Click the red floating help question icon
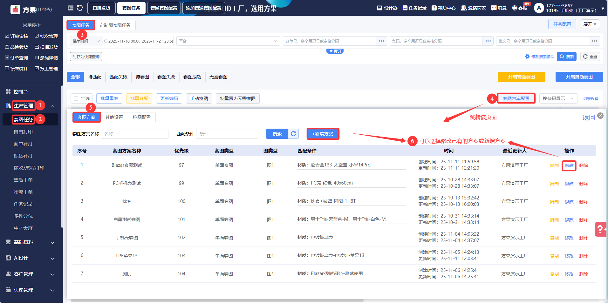Screen dimensions: 608x303 600,229
